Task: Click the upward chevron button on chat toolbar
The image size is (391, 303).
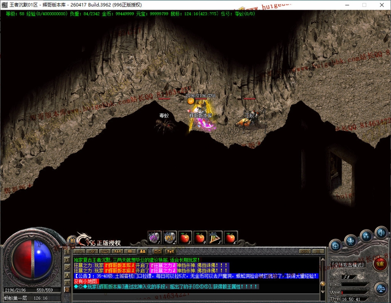Action: tap(79, 251)
